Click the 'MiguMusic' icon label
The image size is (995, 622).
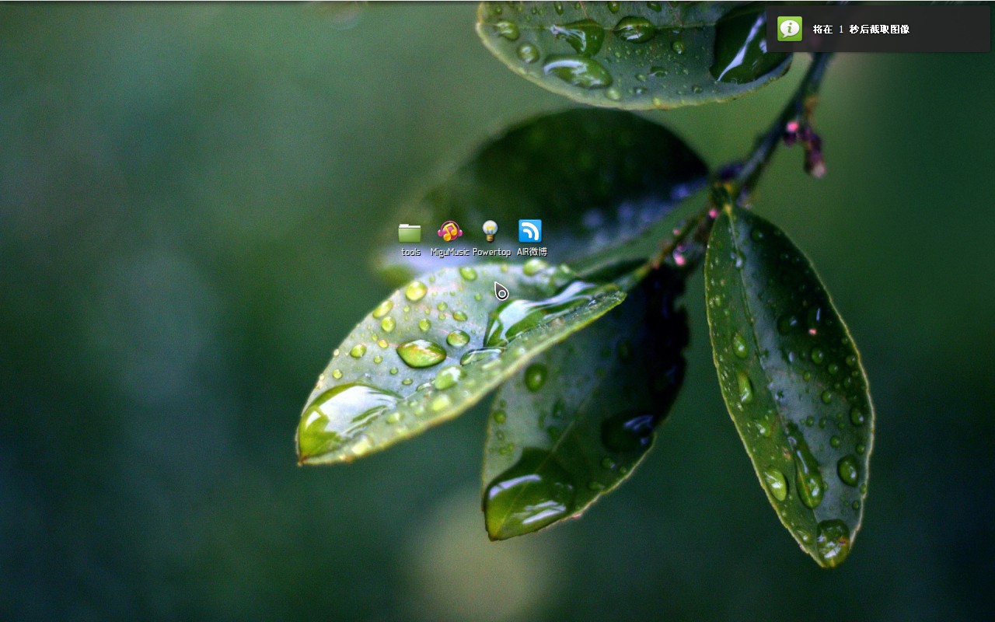point(450,252)
